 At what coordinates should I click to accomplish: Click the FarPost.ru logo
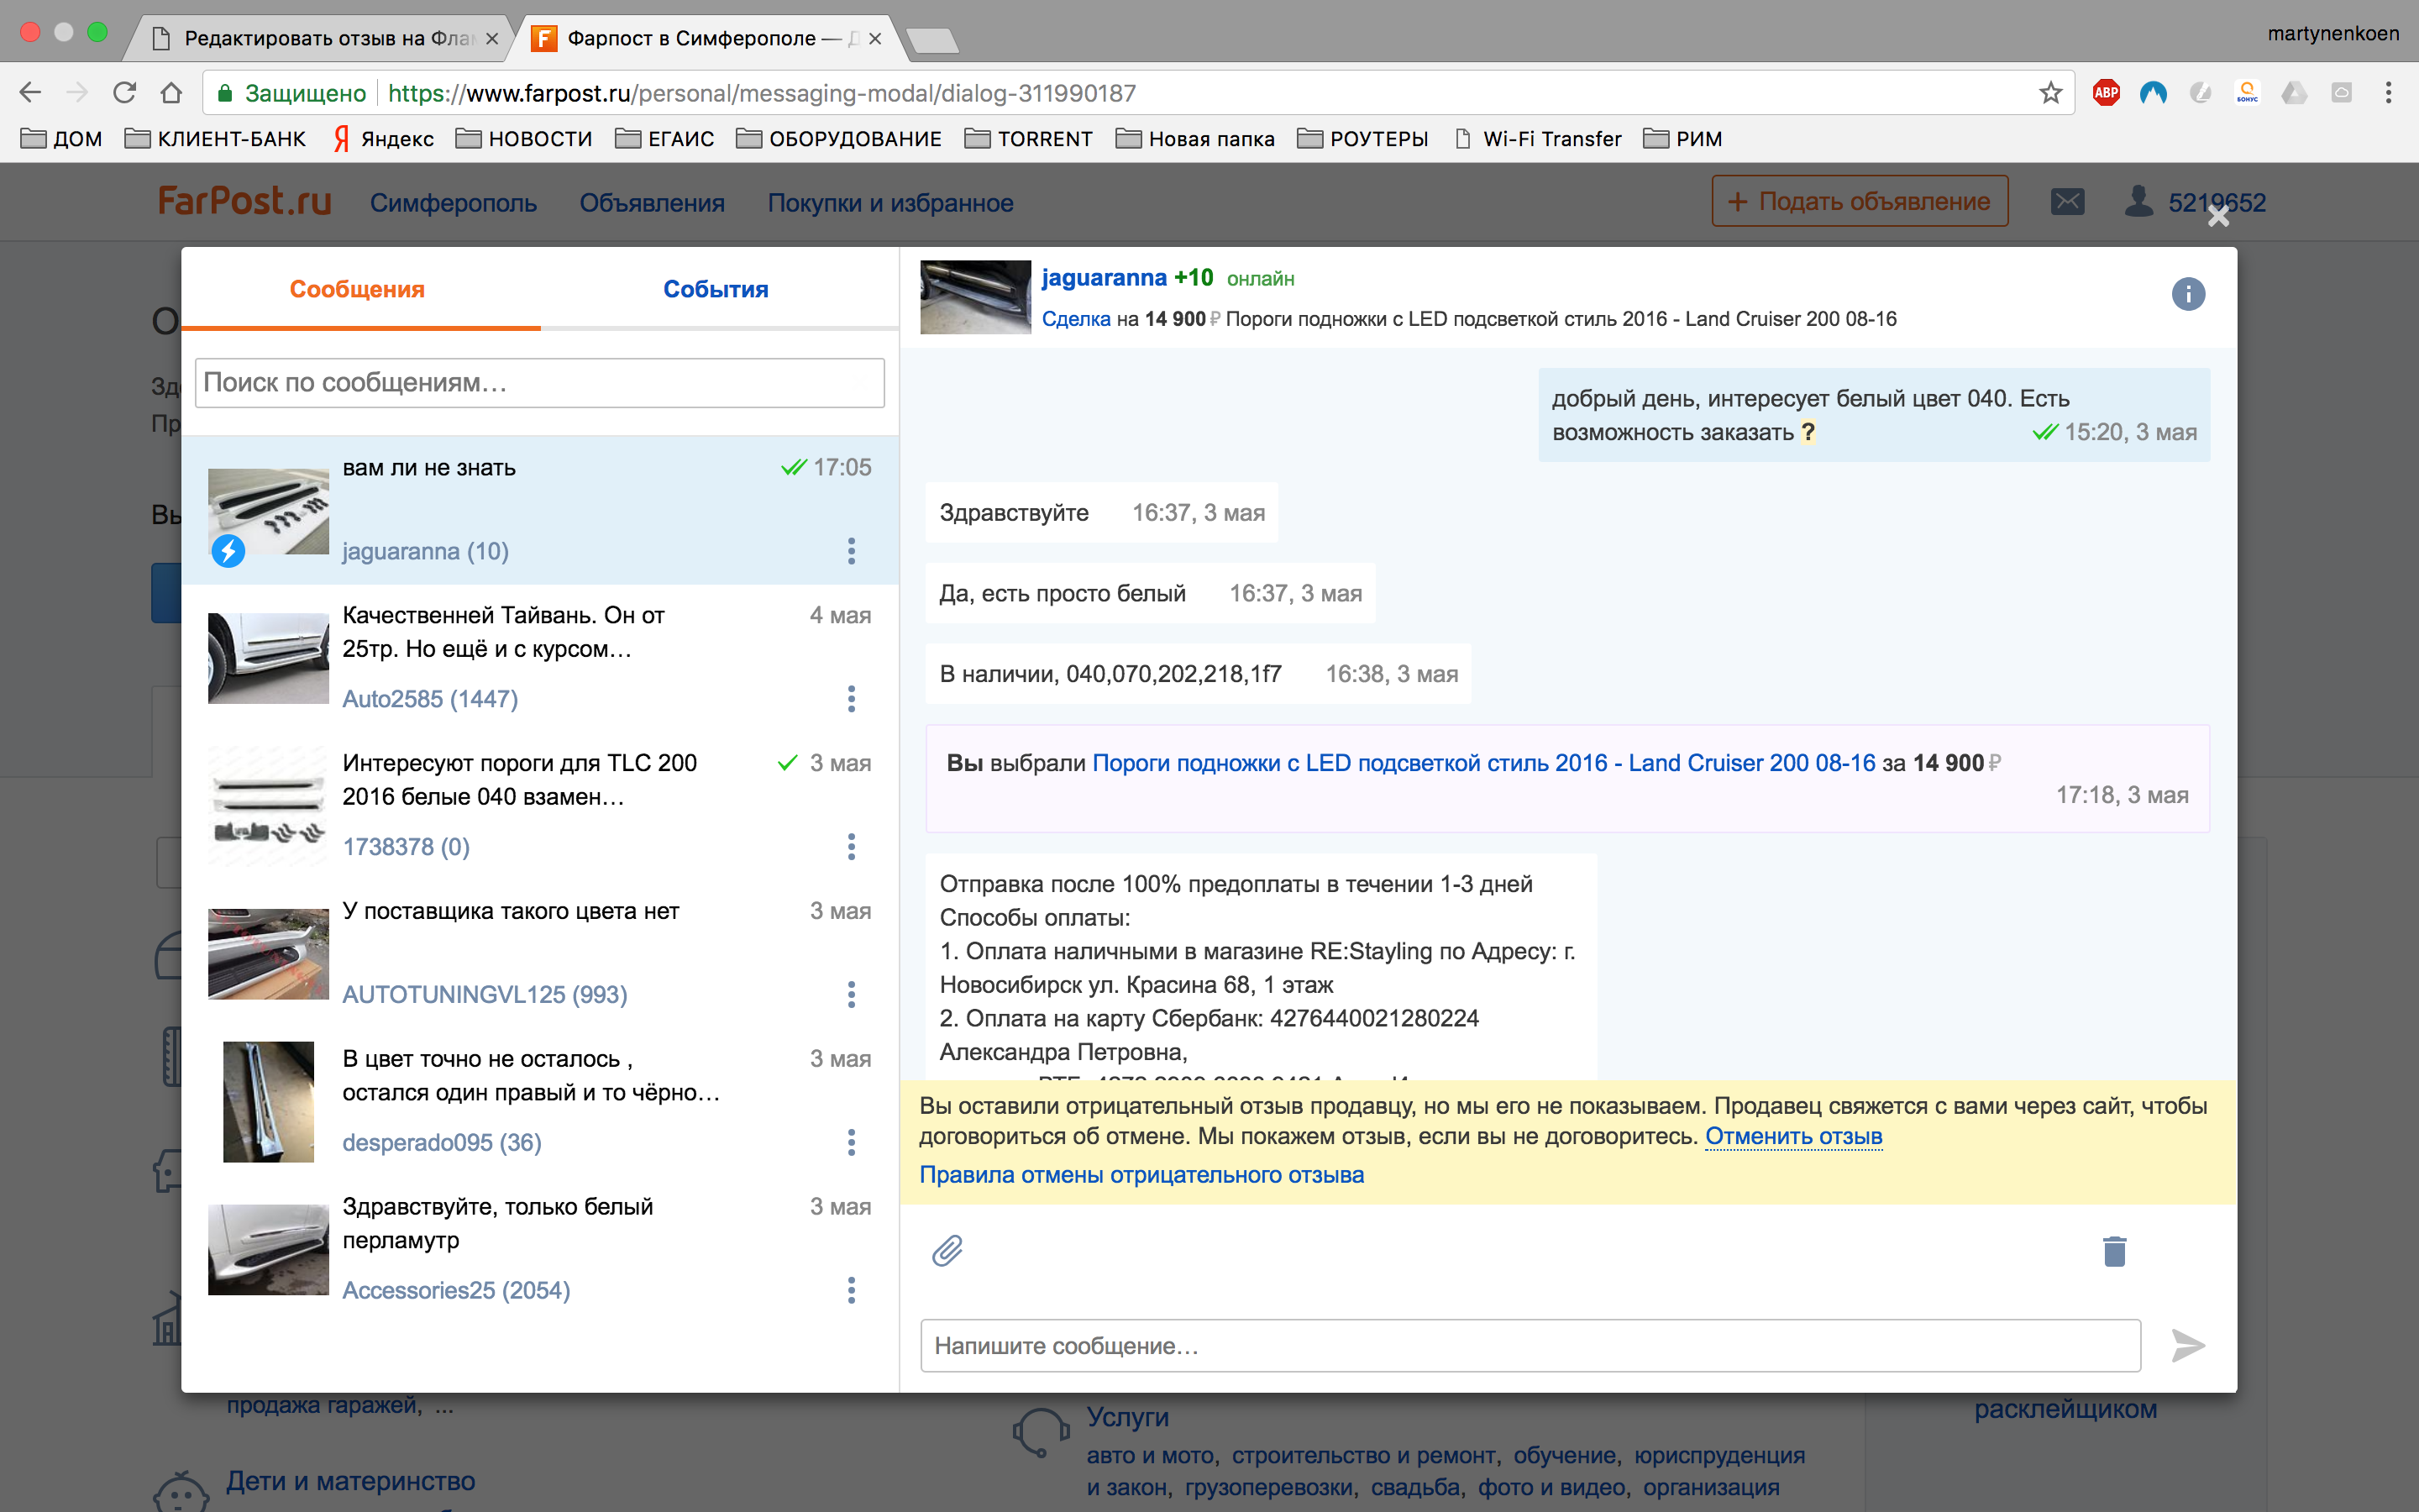(245, 201)
